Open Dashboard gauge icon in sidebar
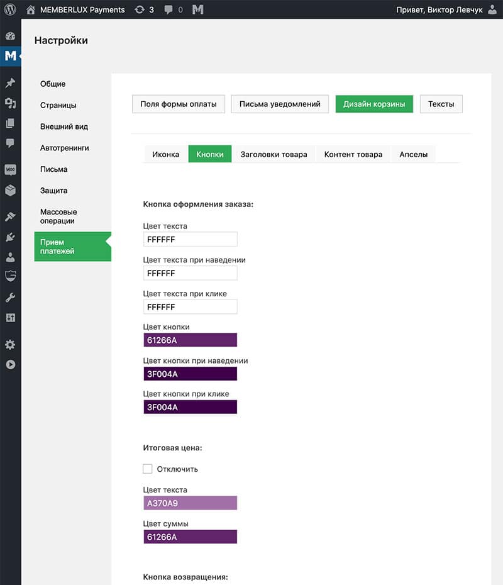The height and width of the screenshot is (585, 503). point(10,36)
